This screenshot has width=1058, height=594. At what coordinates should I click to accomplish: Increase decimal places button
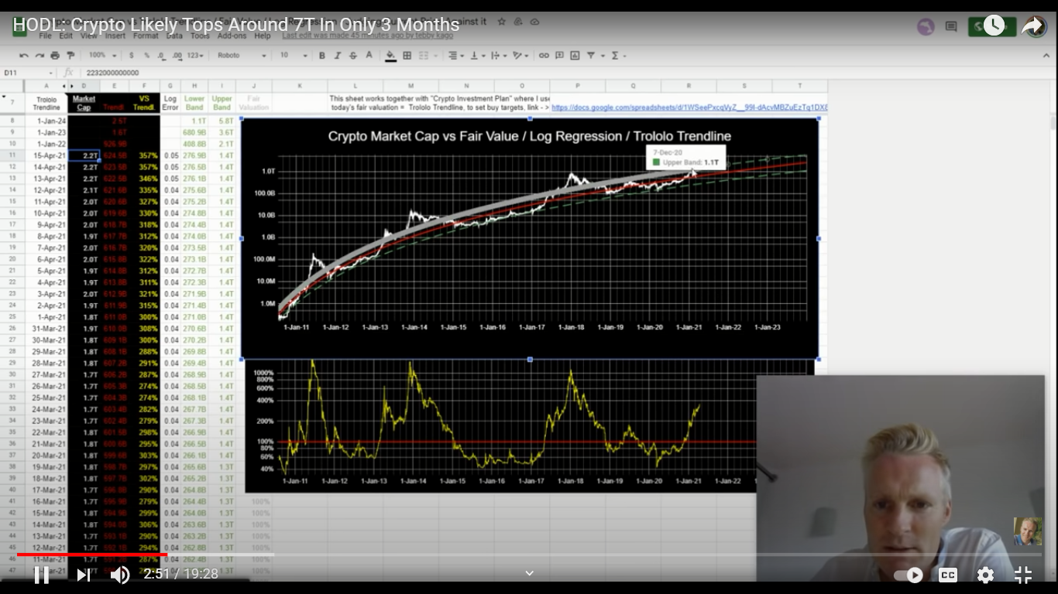(177, 56)
